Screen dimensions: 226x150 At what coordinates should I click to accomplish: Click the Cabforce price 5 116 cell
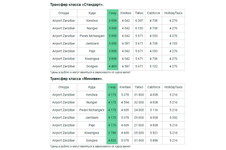tap(154, 110)
